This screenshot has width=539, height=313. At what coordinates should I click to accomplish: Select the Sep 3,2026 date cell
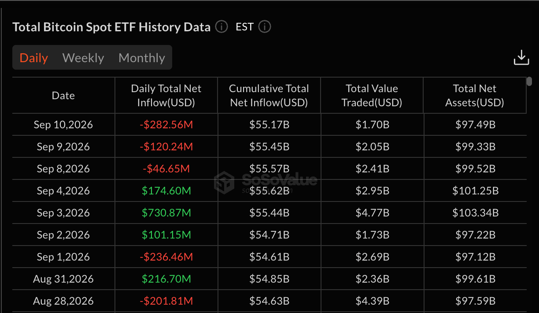tap(63, 213)
